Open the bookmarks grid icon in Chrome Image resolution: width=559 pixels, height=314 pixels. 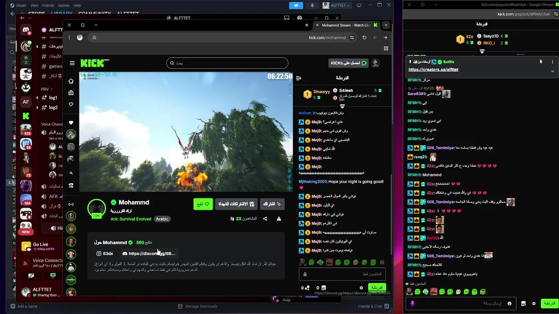tap(386, 48)
